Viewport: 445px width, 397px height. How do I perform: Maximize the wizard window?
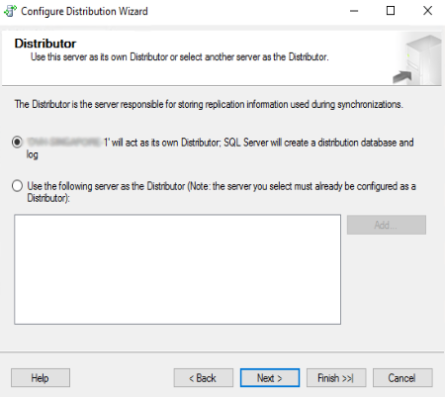coord(391,11)
